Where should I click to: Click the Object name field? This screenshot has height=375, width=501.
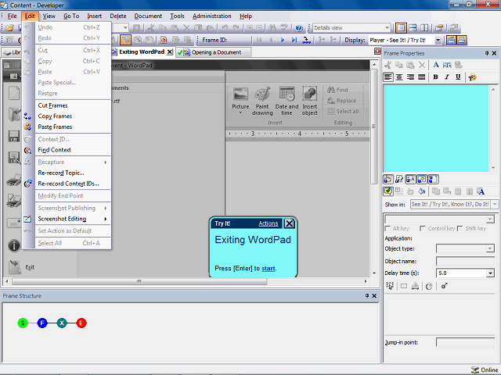465,261
